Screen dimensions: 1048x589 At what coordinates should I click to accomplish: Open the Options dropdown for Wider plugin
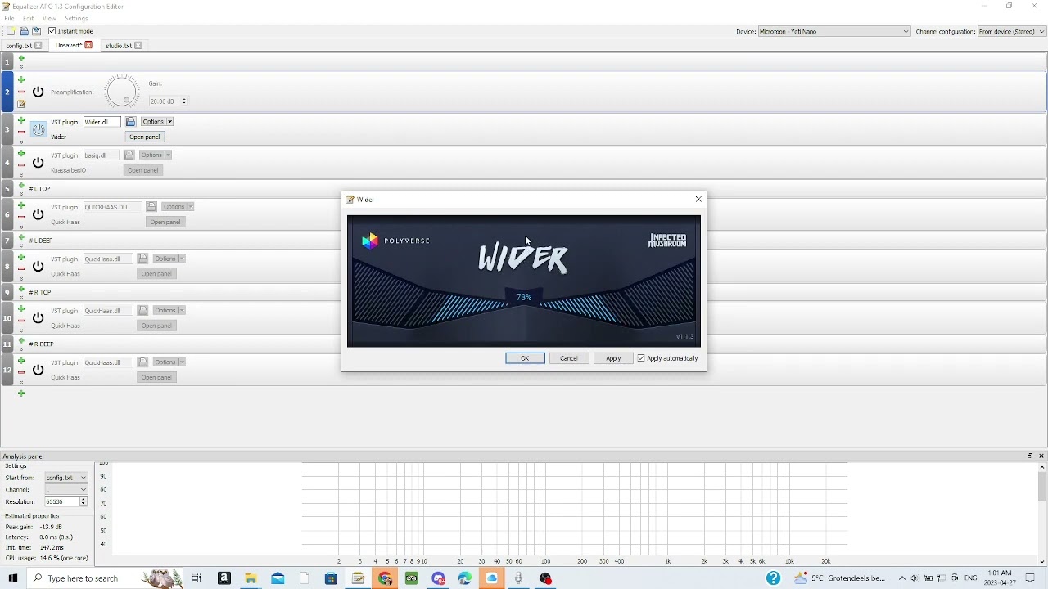click(156, 122)
